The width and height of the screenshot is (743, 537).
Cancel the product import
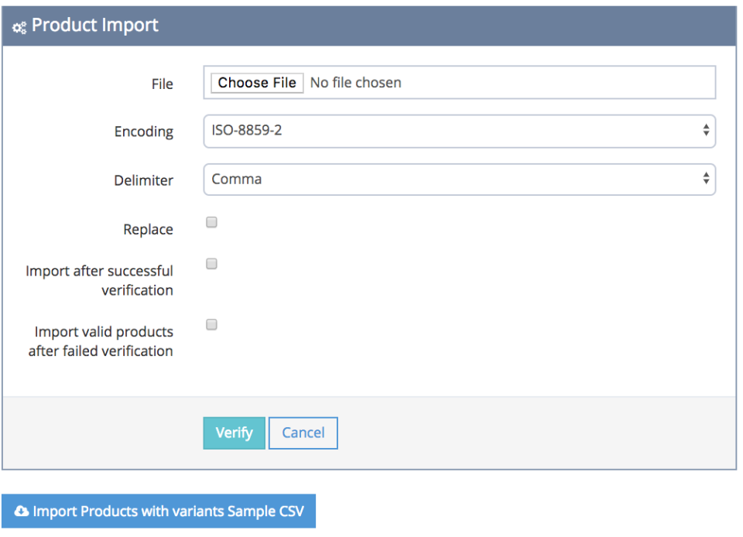coord(303,433)
